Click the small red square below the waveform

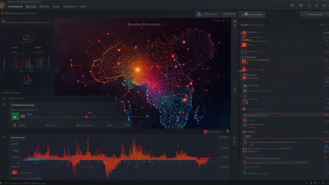[x=14, y=172]
